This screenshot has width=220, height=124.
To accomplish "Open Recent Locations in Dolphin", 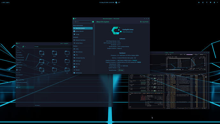I will tap(25, 82).
